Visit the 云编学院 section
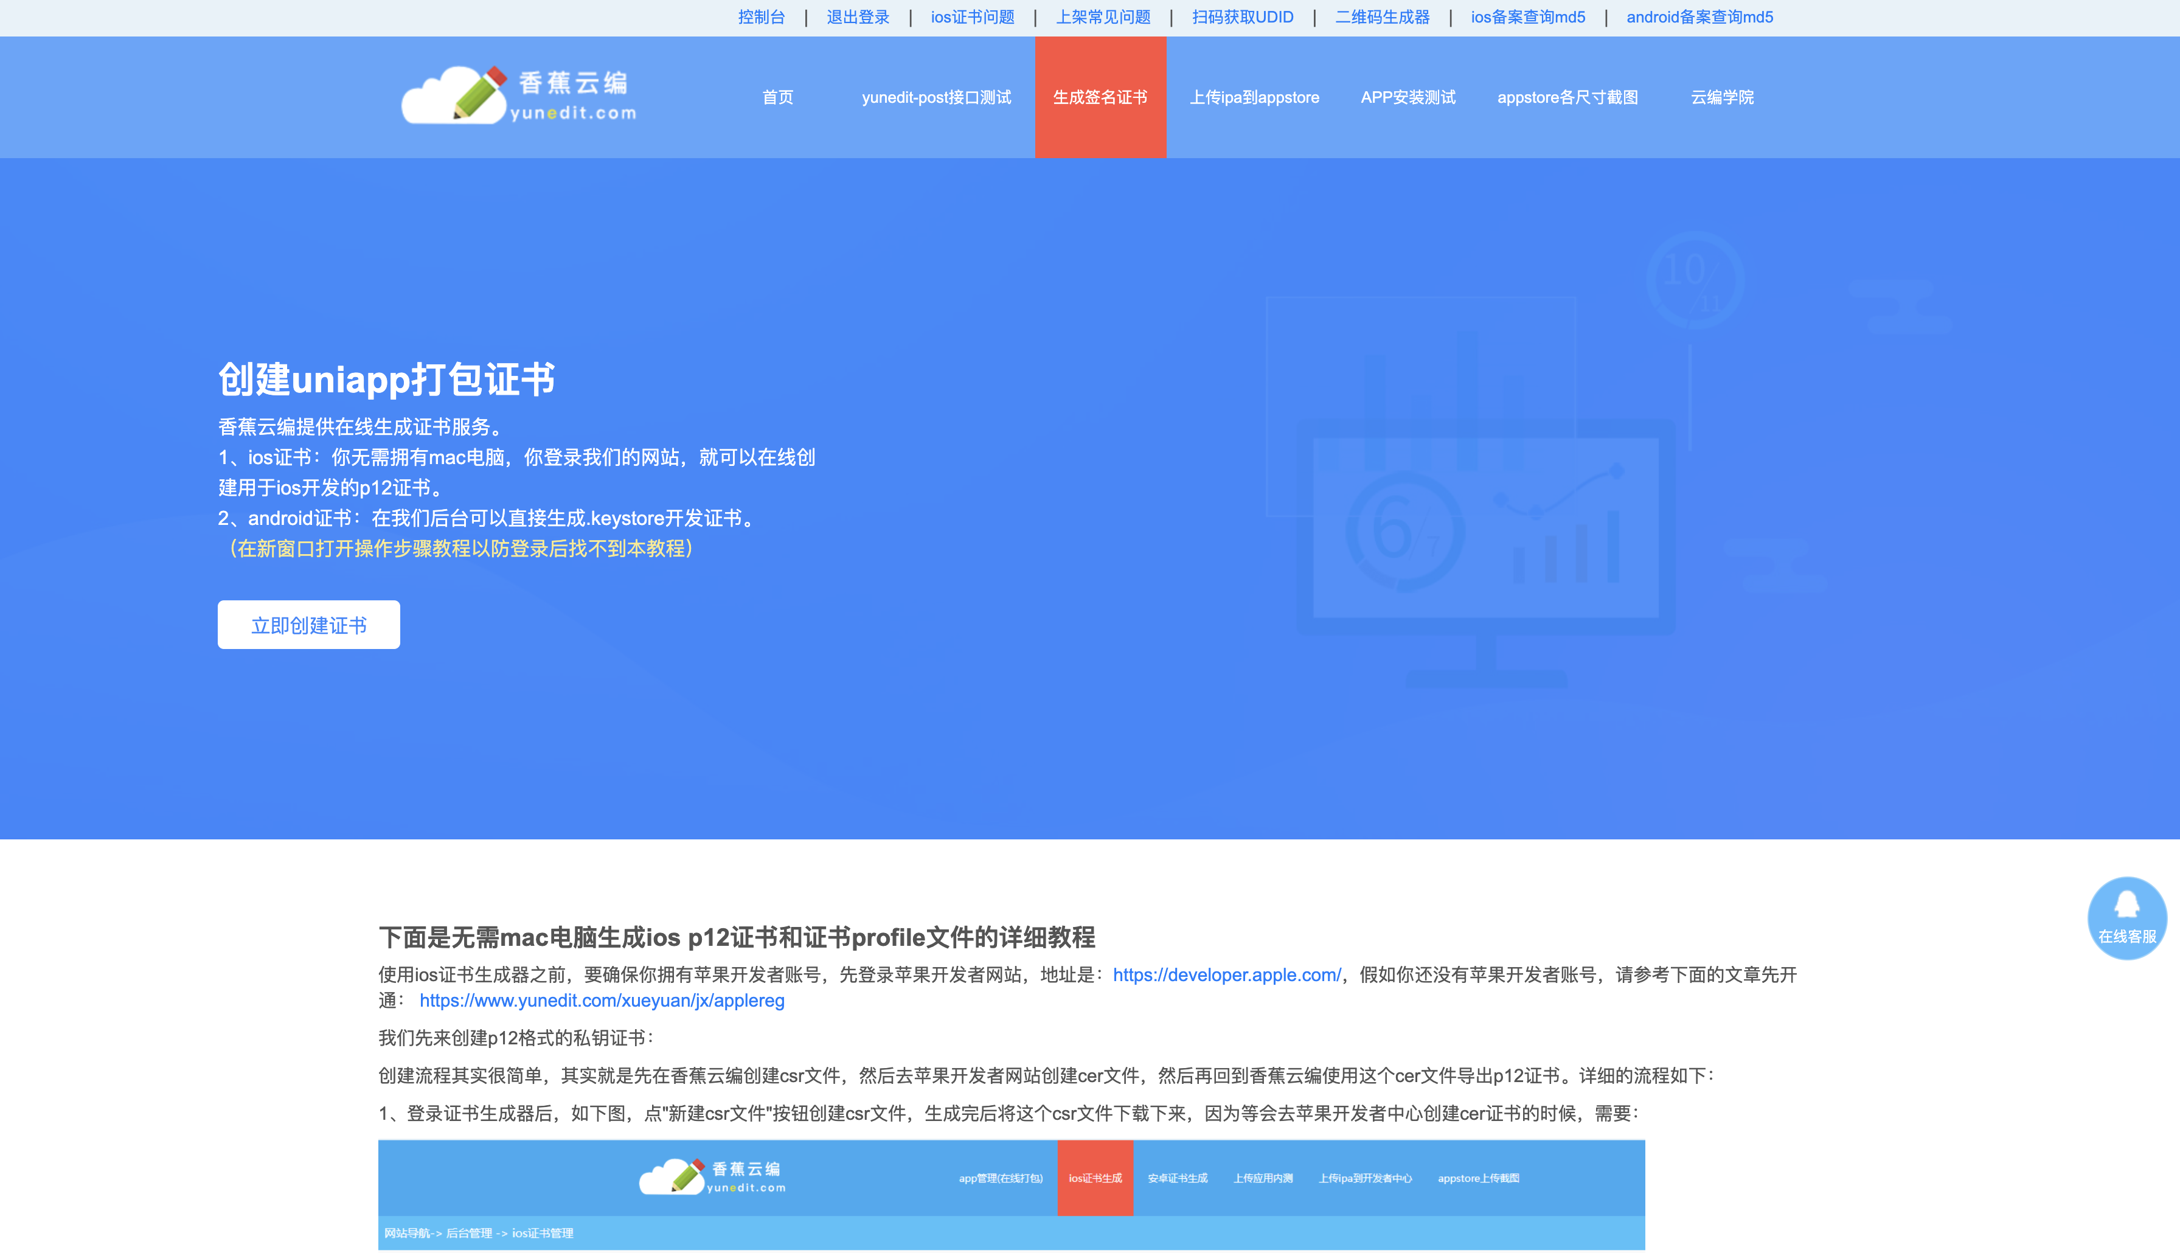Viewport: 2180px width, 1253px height. tap(1721, 97)
